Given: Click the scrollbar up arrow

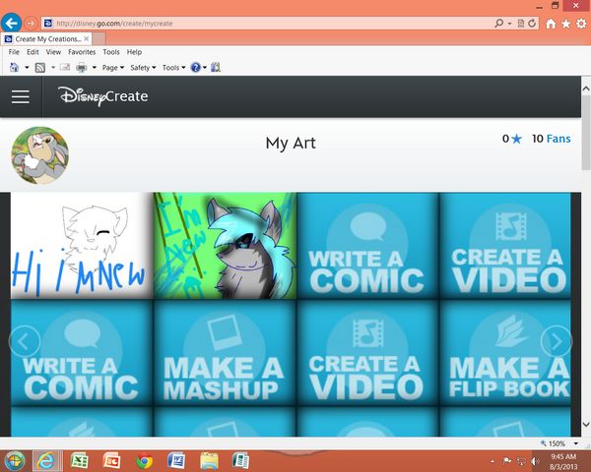Looking at the screenshot, I should click(x=586, y=88).
